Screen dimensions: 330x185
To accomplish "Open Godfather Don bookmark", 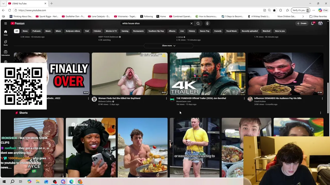I will pyautogui.click(x=73, y=16).
